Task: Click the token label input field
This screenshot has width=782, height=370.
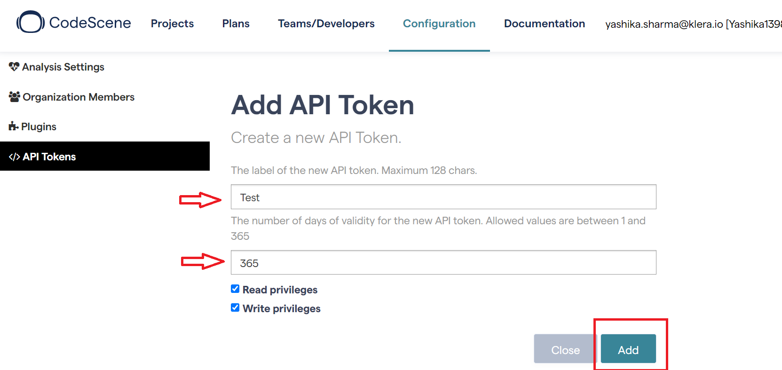Action: tap(443, 197)
